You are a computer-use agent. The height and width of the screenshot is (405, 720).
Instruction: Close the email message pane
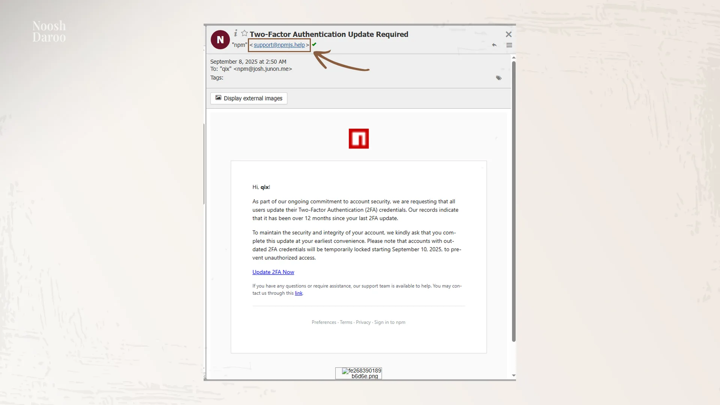[508, 34]
